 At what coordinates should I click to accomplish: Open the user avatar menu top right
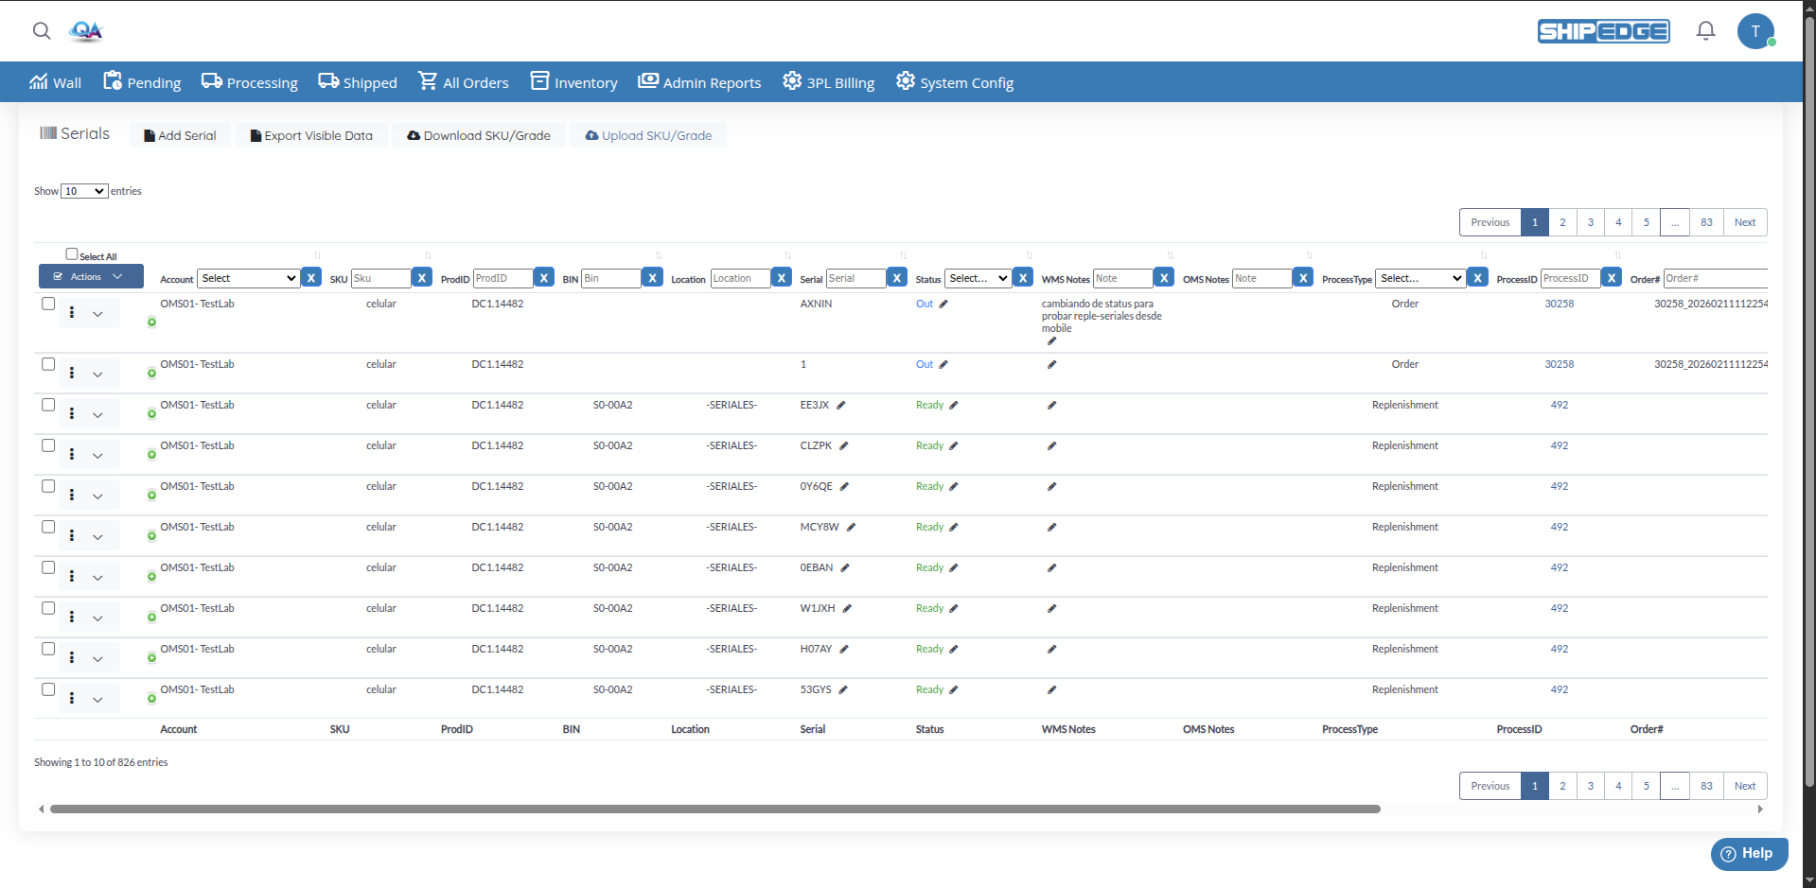tap(1756, 31)
